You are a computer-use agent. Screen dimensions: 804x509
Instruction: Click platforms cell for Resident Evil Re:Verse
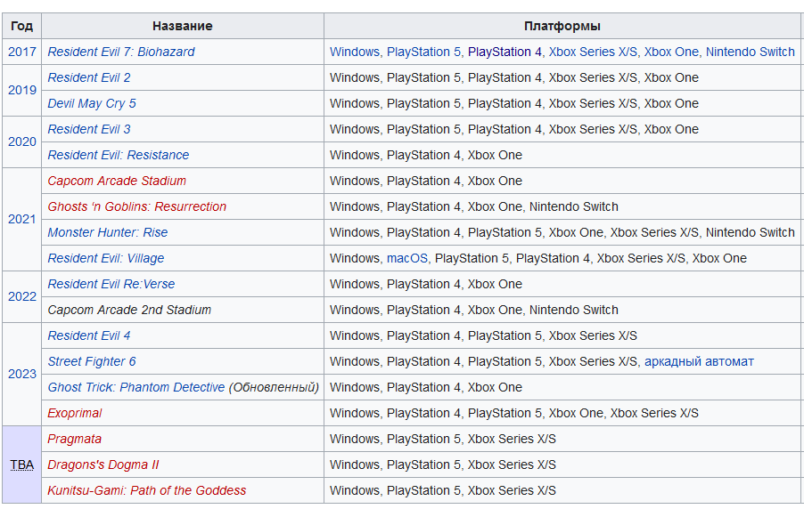click(x=562, y=284)
